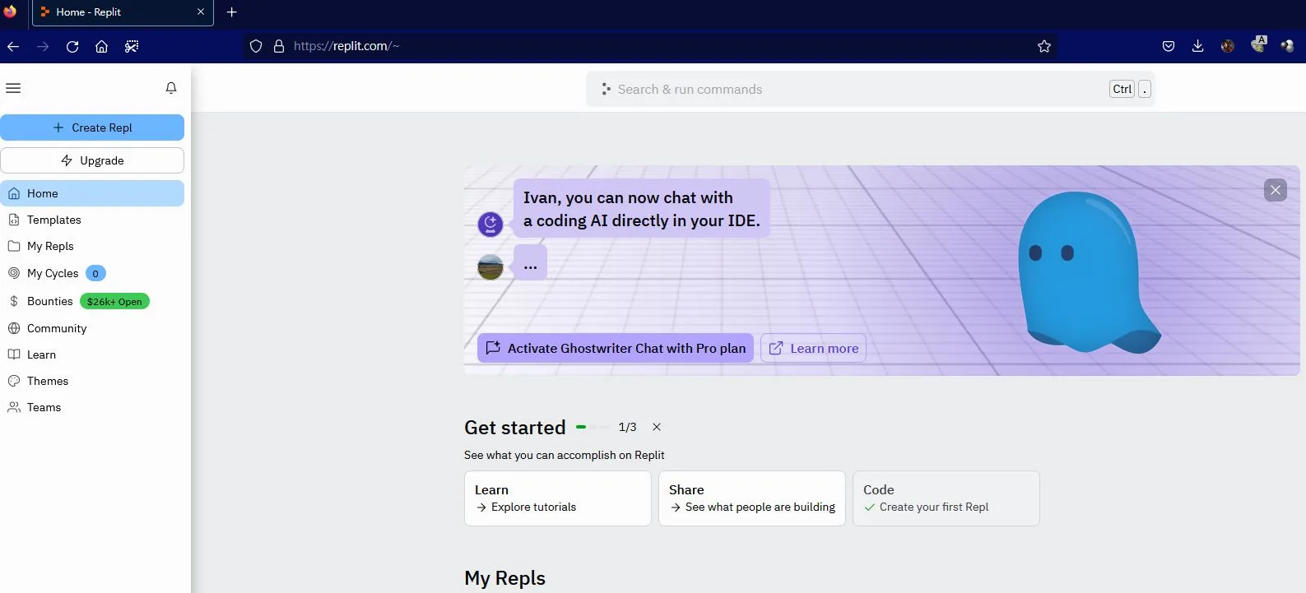Image resolution: width=1306 pixels, height=593 pixels.
Task: Reload the page with the refresh icon
Action: click(x=72, y=46)
